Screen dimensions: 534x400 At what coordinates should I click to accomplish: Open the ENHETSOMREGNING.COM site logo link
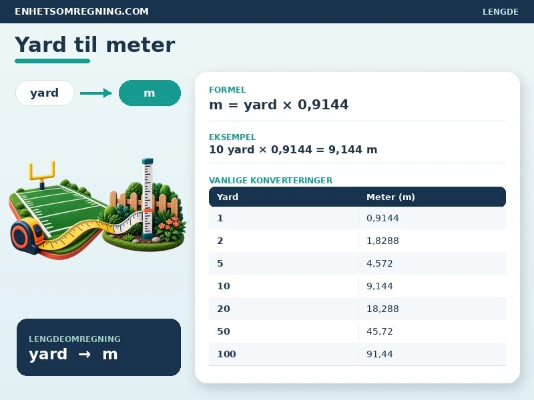click(81, 11)
